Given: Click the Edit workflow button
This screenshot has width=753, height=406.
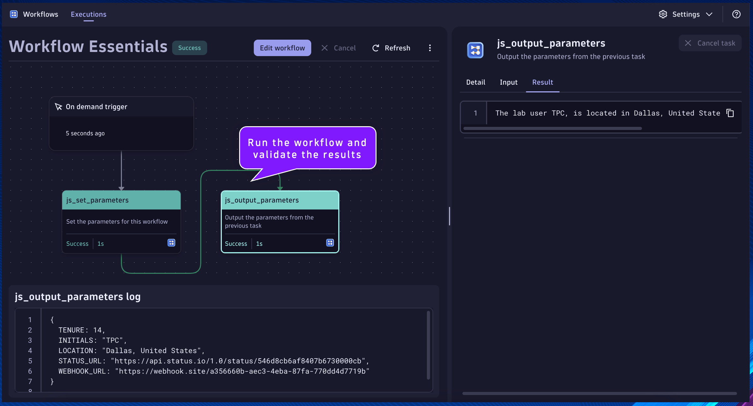Looking at the screenshot, I should point(282,48).
